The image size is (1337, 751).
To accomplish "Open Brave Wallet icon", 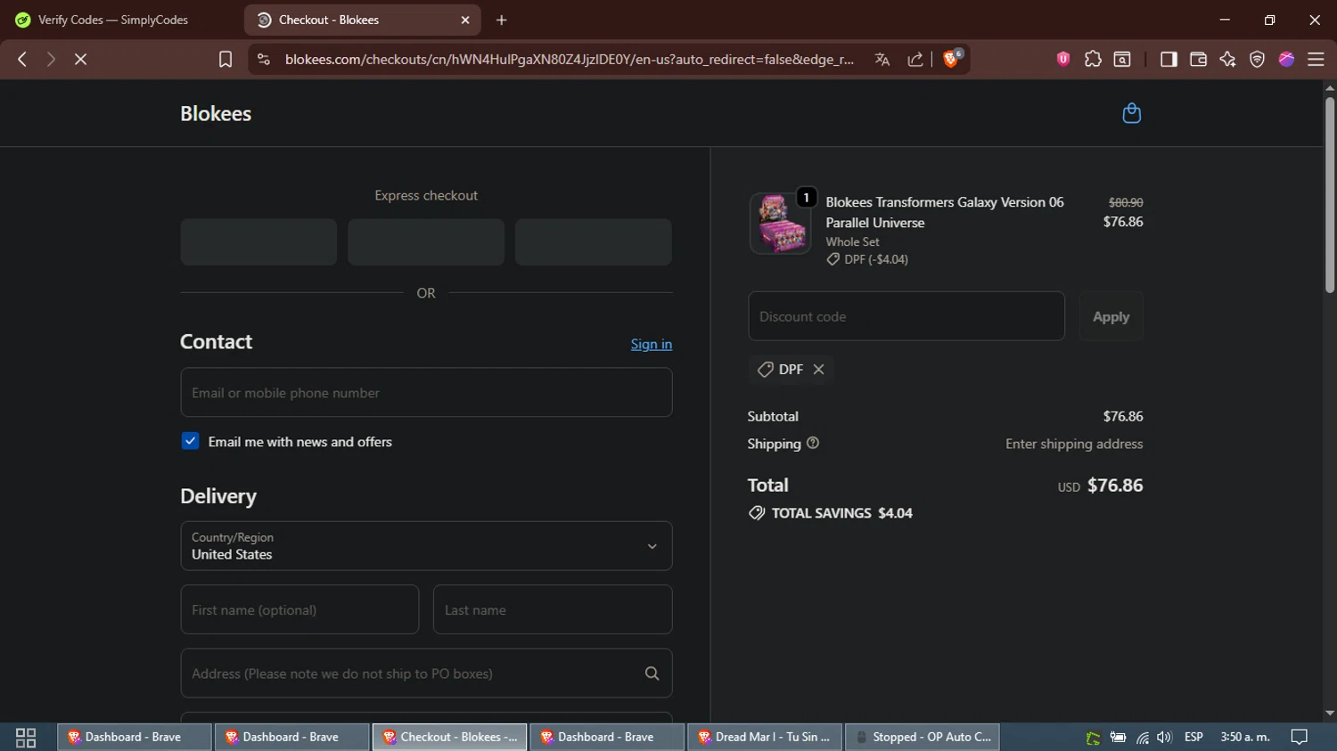I will (x=1198, y=59).
